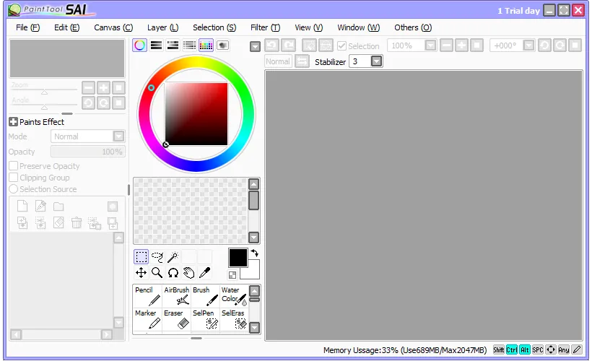Click the navigator preview thumbnail
592x361 pixels.
[67, 58]
